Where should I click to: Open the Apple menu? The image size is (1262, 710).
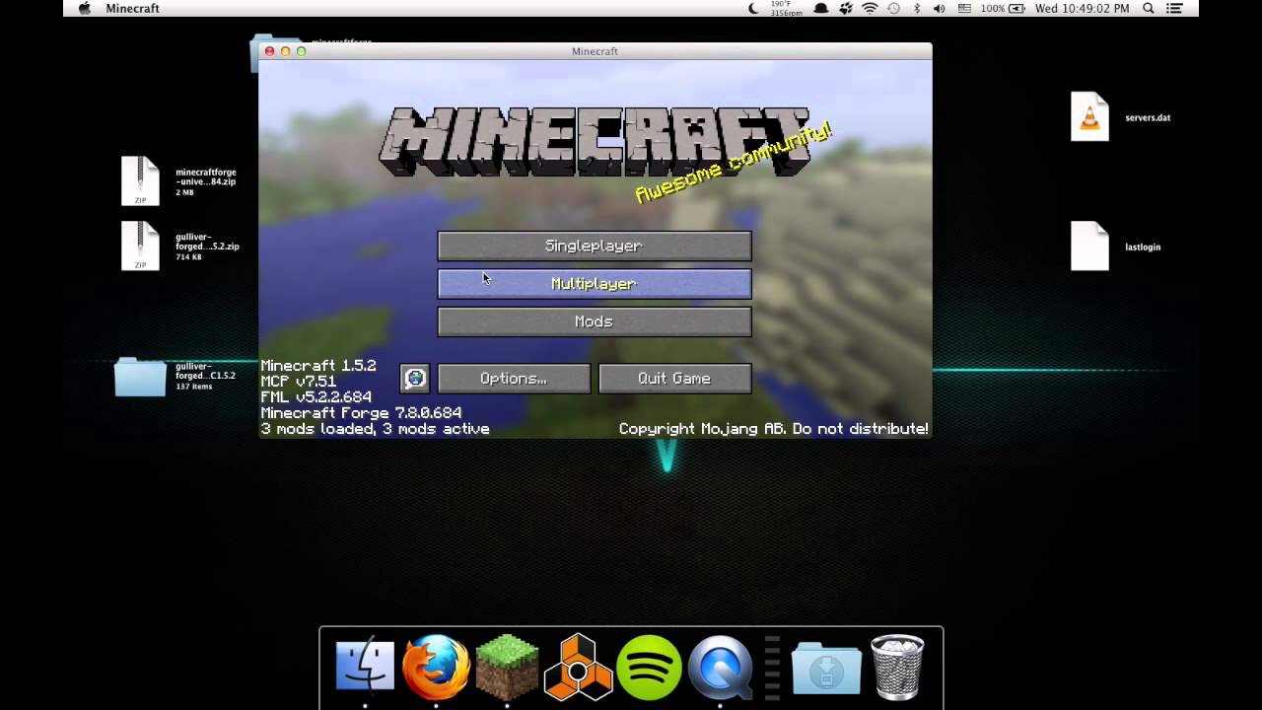[x=85, y=8]
